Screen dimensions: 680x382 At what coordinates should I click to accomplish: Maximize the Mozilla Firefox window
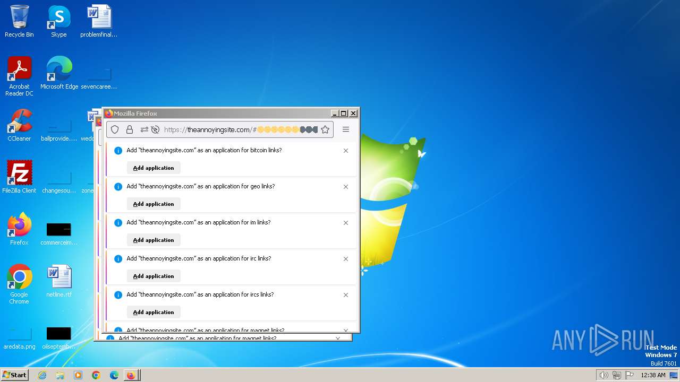click(x=344, y=113)
